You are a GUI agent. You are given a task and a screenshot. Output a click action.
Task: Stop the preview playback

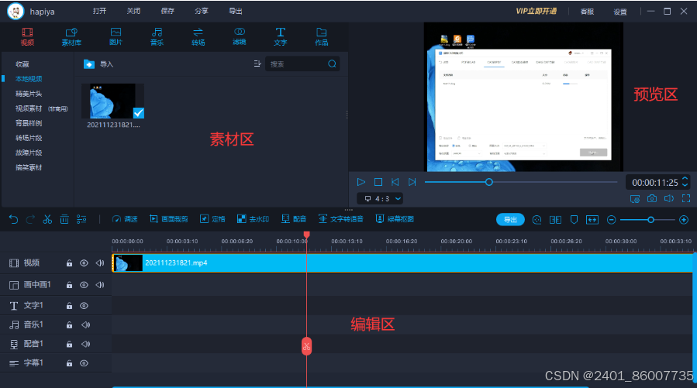(x=378, y=182)
